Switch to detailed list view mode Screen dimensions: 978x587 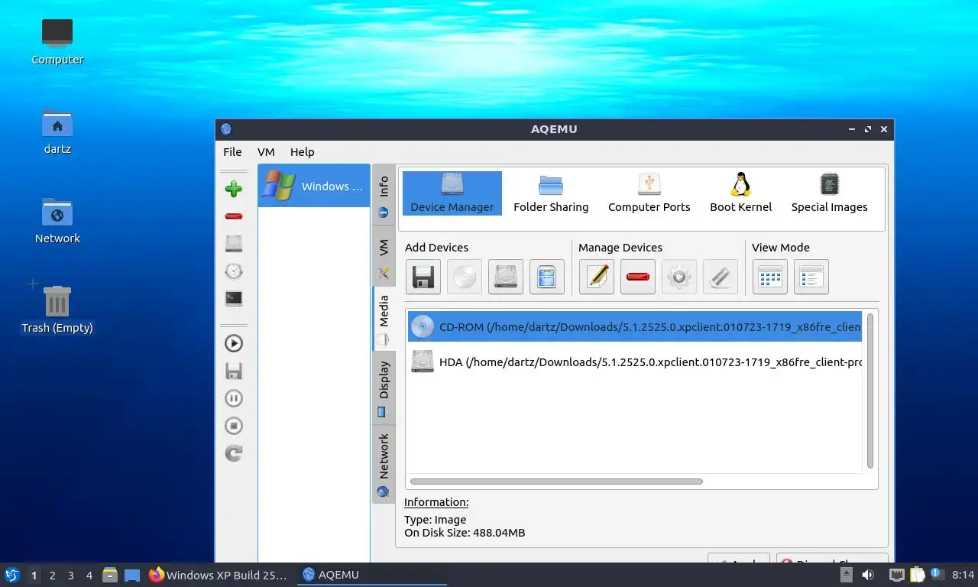point(811,277)
